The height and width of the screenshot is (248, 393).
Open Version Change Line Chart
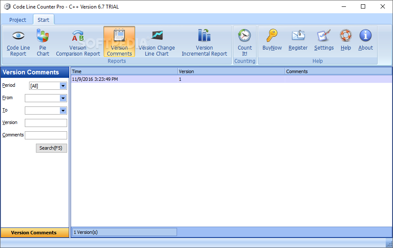tap(157, 42)
